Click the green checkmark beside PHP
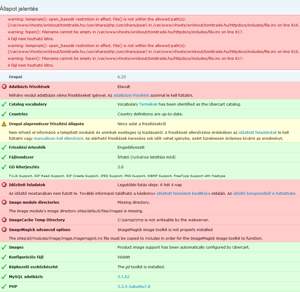Viewport: 300px width, 292px height. (4, 286)
